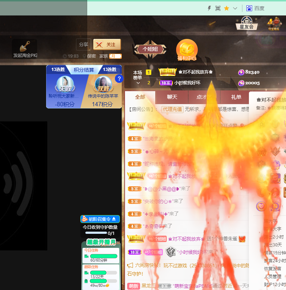The height and width of the screenshot is (290, 286).
Task: Click the 60/60分钟 daily task progress bar
Action: pyautogui.click(x=103, y=256)
